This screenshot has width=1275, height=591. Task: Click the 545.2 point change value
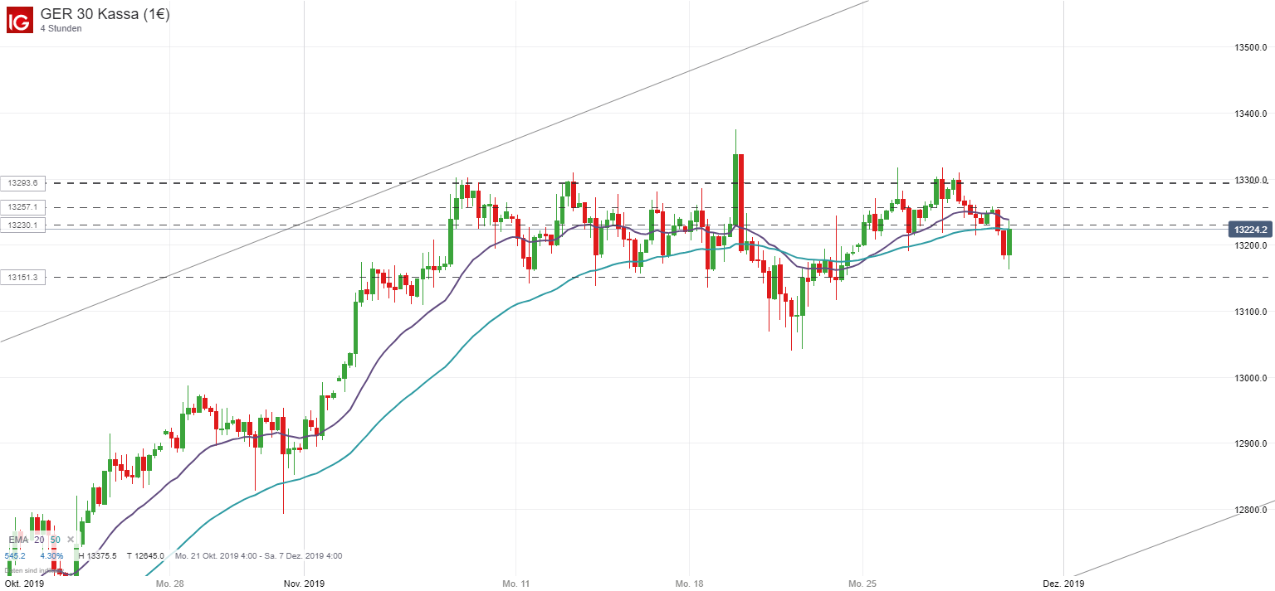17,556
